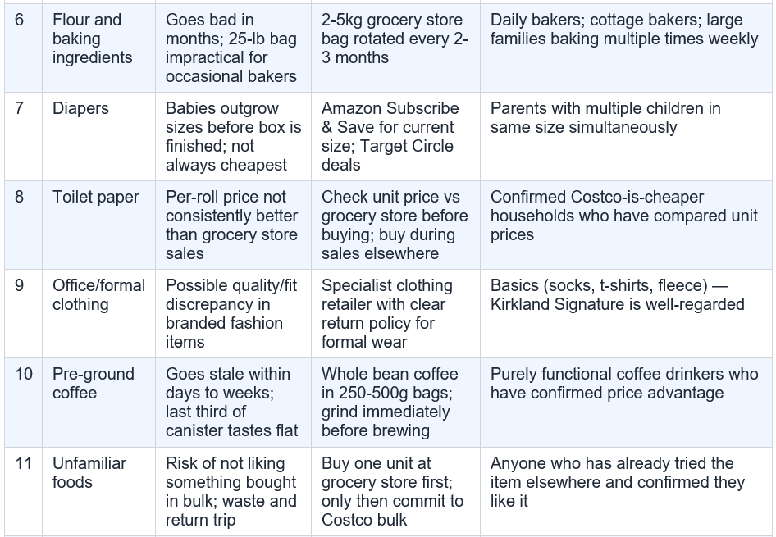Click 'Risk of not liking something' cell
This screenshot has height=537, width=776.
[233, 492]
